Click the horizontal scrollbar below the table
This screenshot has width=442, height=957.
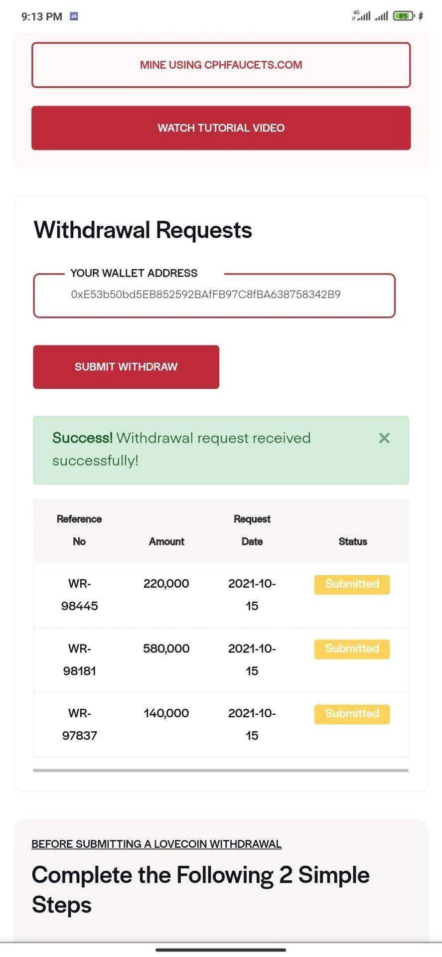tap(221, 770)
